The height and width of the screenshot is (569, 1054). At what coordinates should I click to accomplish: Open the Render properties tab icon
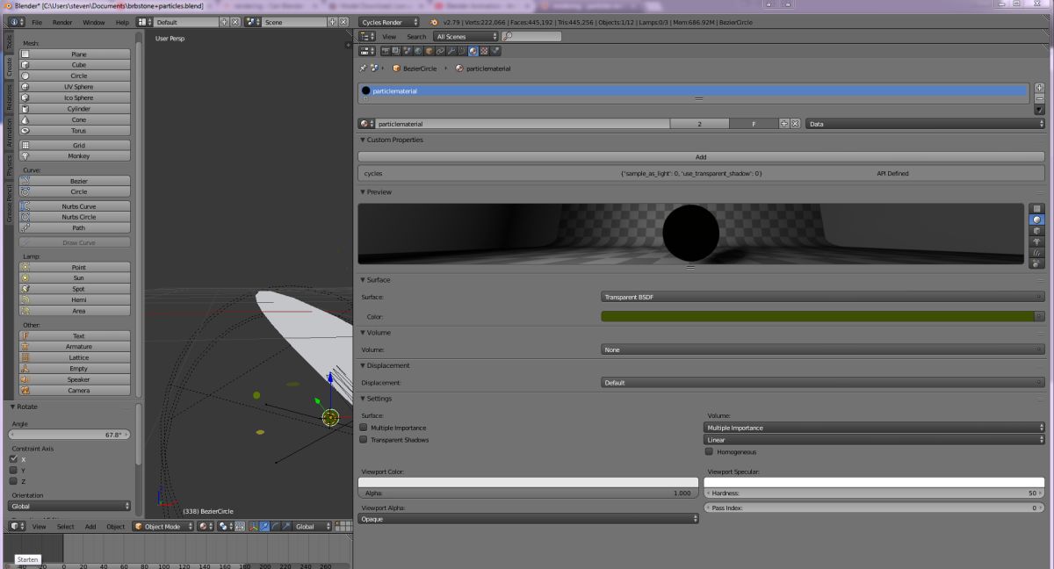[386, 51]
